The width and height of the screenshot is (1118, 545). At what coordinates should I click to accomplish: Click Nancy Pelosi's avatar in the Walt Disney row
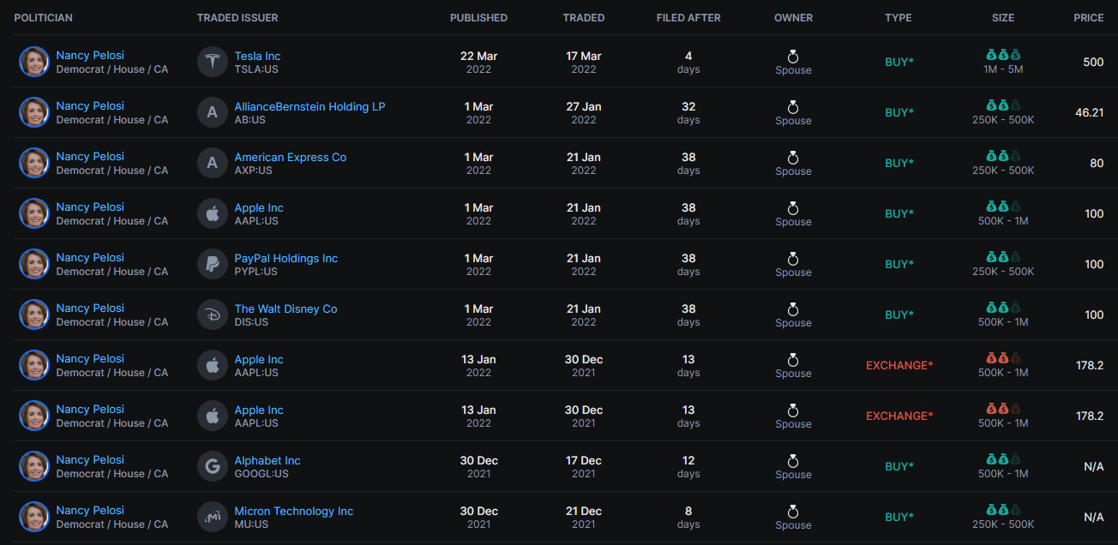pyautogui.click(x=34, y=314)
